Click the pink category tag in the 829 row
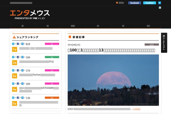Image resolution: width=171 pixels, height=114 pixels. (52, 44)
